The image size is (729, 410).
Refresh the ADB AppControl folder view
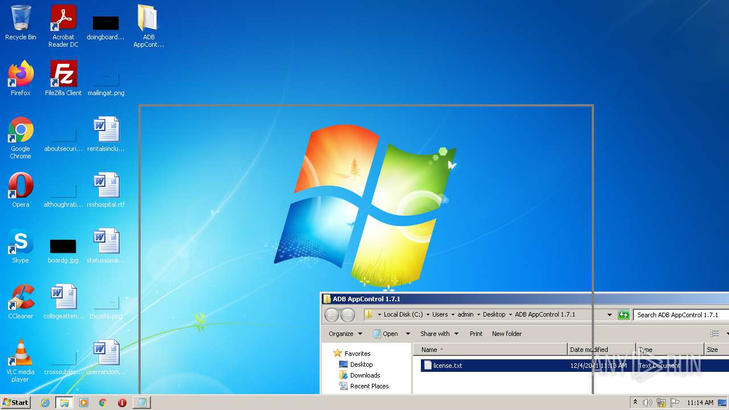click(624, 315)
